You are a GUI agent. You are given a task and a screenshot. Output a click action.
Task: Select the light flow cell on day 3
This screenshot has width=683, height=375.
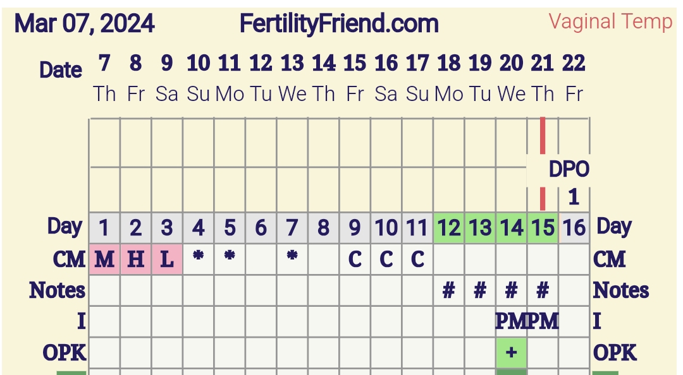tap(167, 259)
